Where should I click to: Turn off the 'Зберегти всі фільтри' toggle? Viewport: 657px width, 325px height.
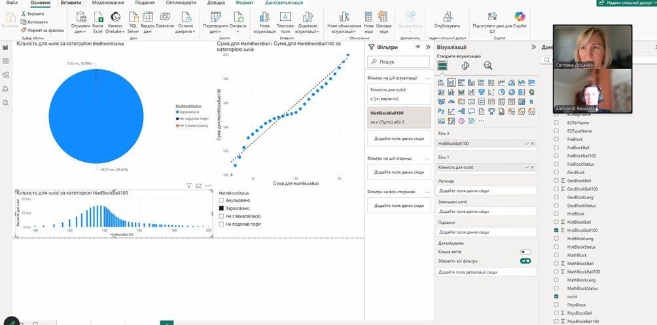[525, 261]
